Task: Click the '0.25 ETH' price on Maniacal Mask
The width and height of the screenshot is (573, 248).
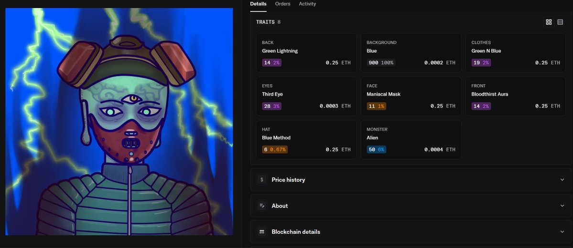Action: click(443, 106)
